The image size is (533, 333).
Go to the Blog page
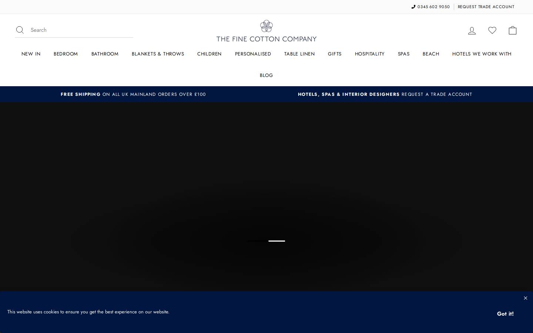pos(266,75)
